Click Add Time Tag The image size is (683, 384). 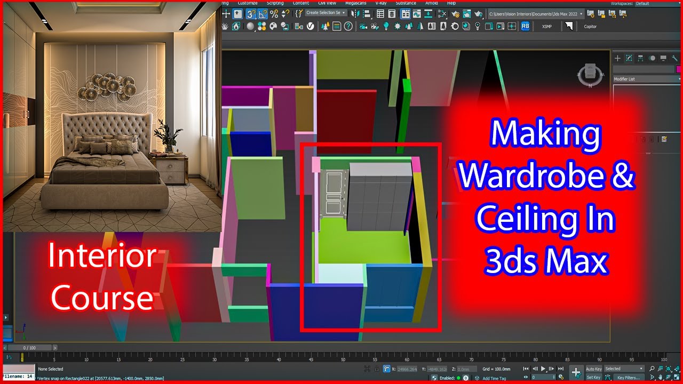click(x=494, y=378)
